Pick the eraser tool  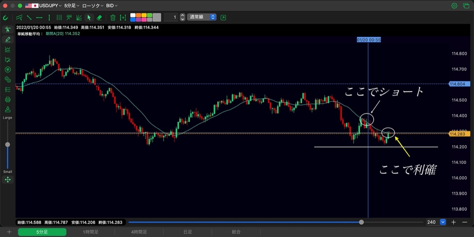pos(99,17)
